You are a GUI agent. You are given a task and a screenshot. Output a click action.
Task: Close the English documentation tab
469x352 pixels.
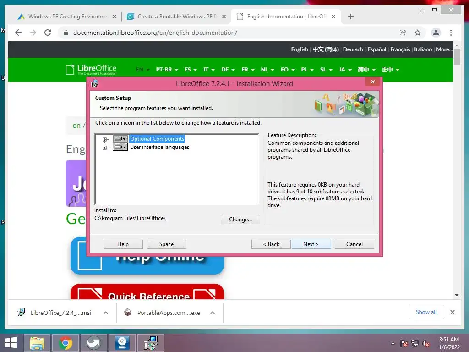tap(333, 17)
